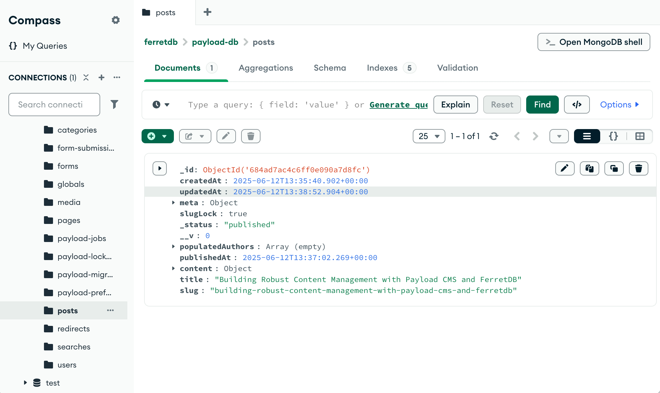The width and height of the screenshot is (660, 393).
Task: Open Compass settings gear
Action: tap(115, 20)
